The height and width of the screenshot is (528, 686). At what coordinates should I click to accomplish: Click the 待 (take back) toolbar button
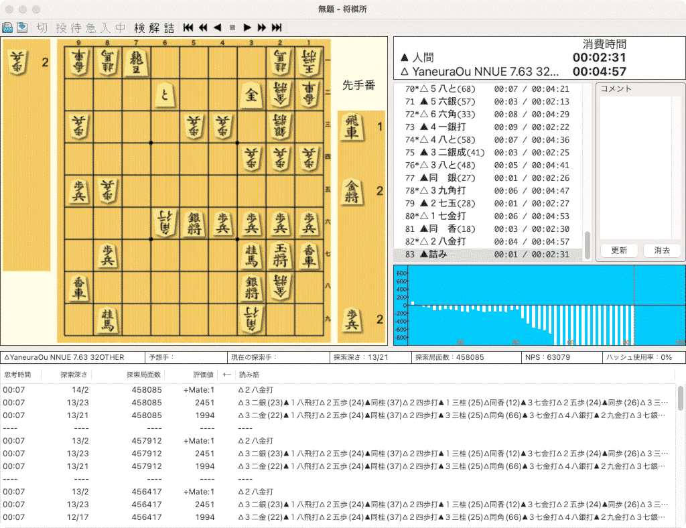(x=76, y=28)
